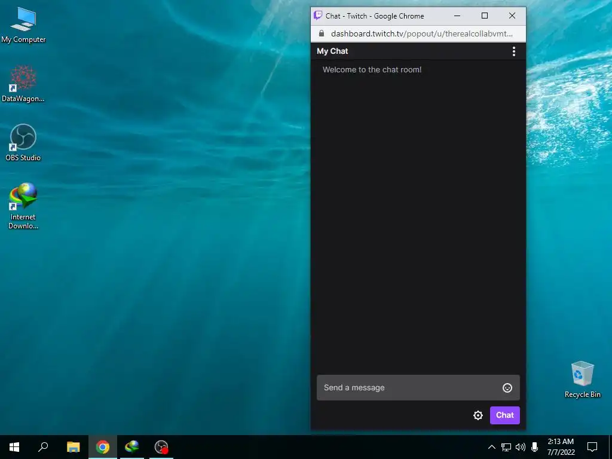
Task: Open the emote picker smiley icon
Action: pos(507,387)
